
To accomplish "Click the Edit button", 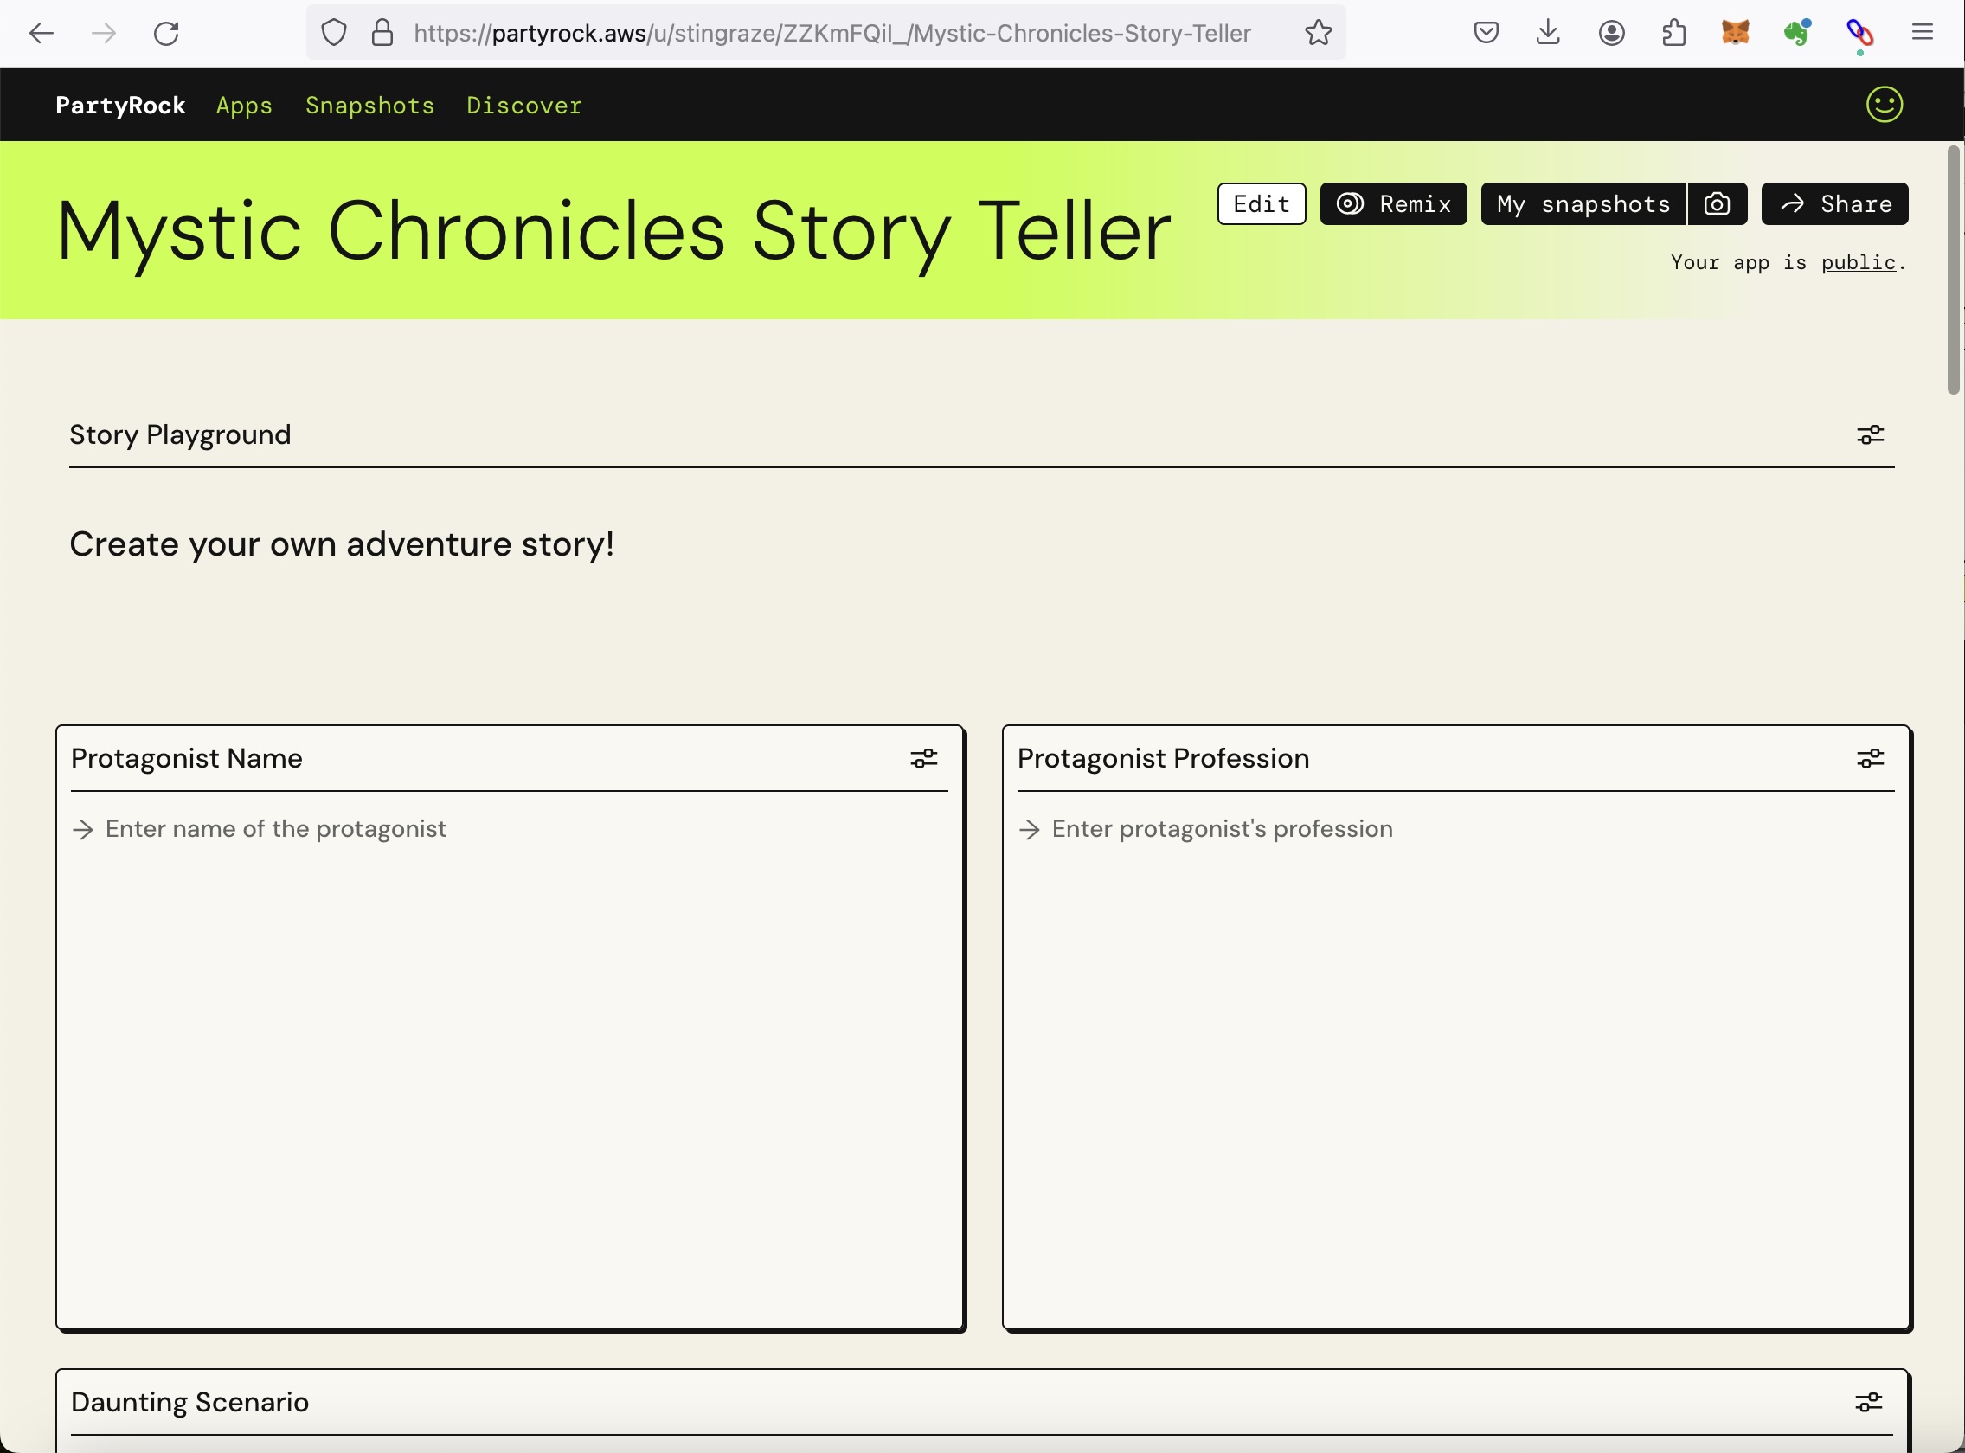I will 1261,203.
